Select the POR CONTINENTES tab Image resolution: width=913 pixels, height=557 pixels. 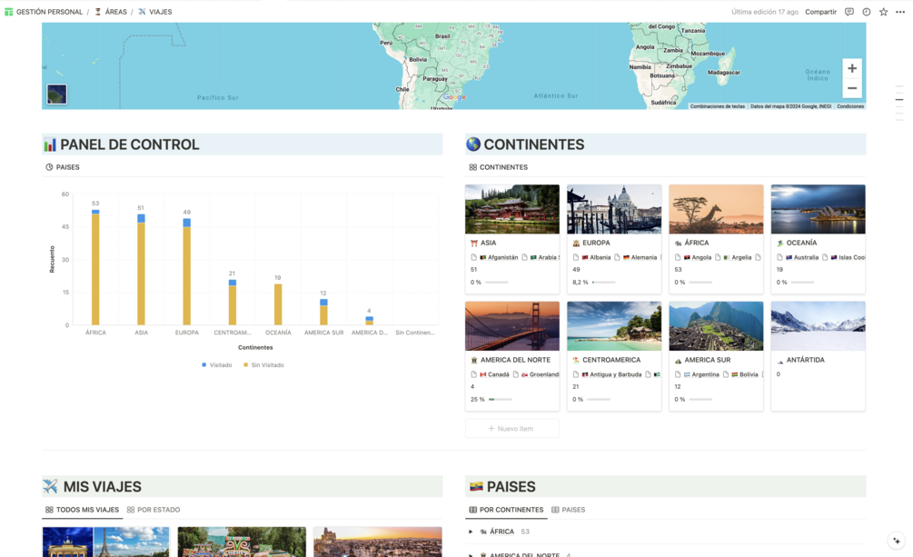click(506, 510)
